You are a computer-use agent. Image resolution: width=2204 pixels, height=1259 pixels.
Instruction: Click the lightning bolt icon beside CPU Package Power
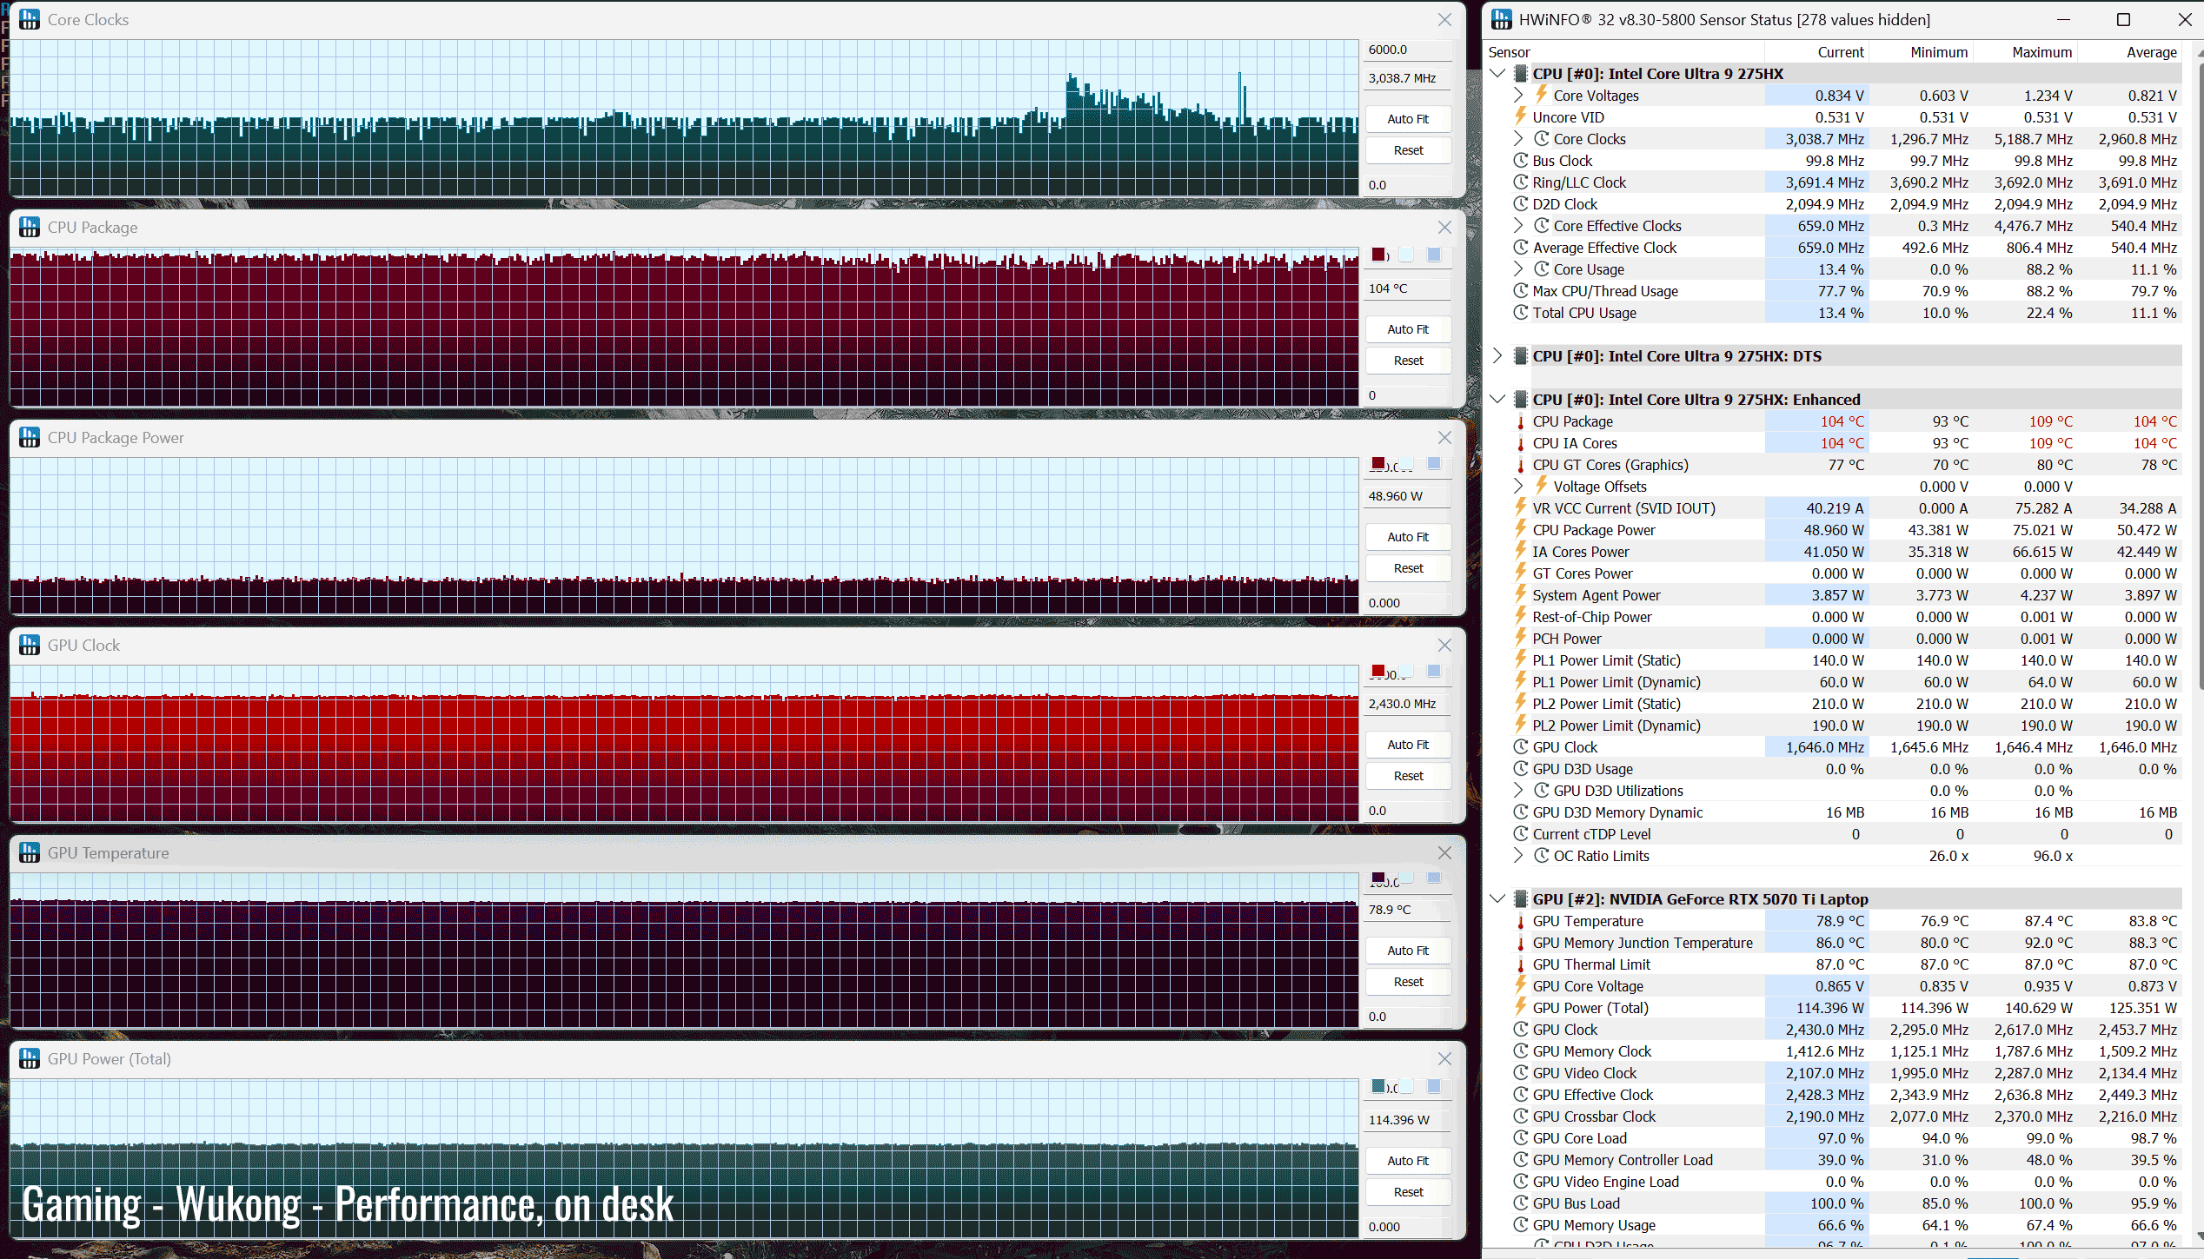point(1521,529)
